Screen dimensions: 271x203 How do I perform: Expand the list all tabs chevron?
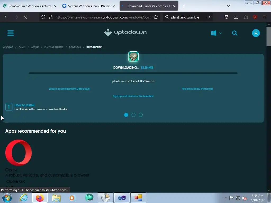[228, 6]
